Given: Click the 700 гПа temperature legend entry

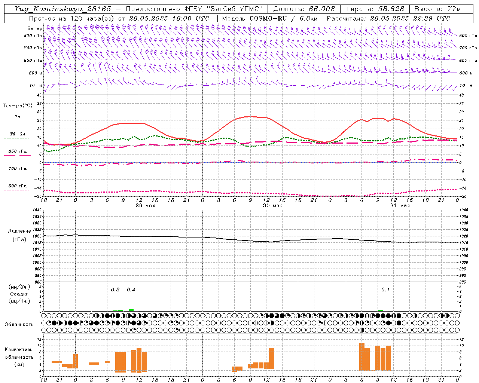Looking at the screenshot, I should 17,169.
